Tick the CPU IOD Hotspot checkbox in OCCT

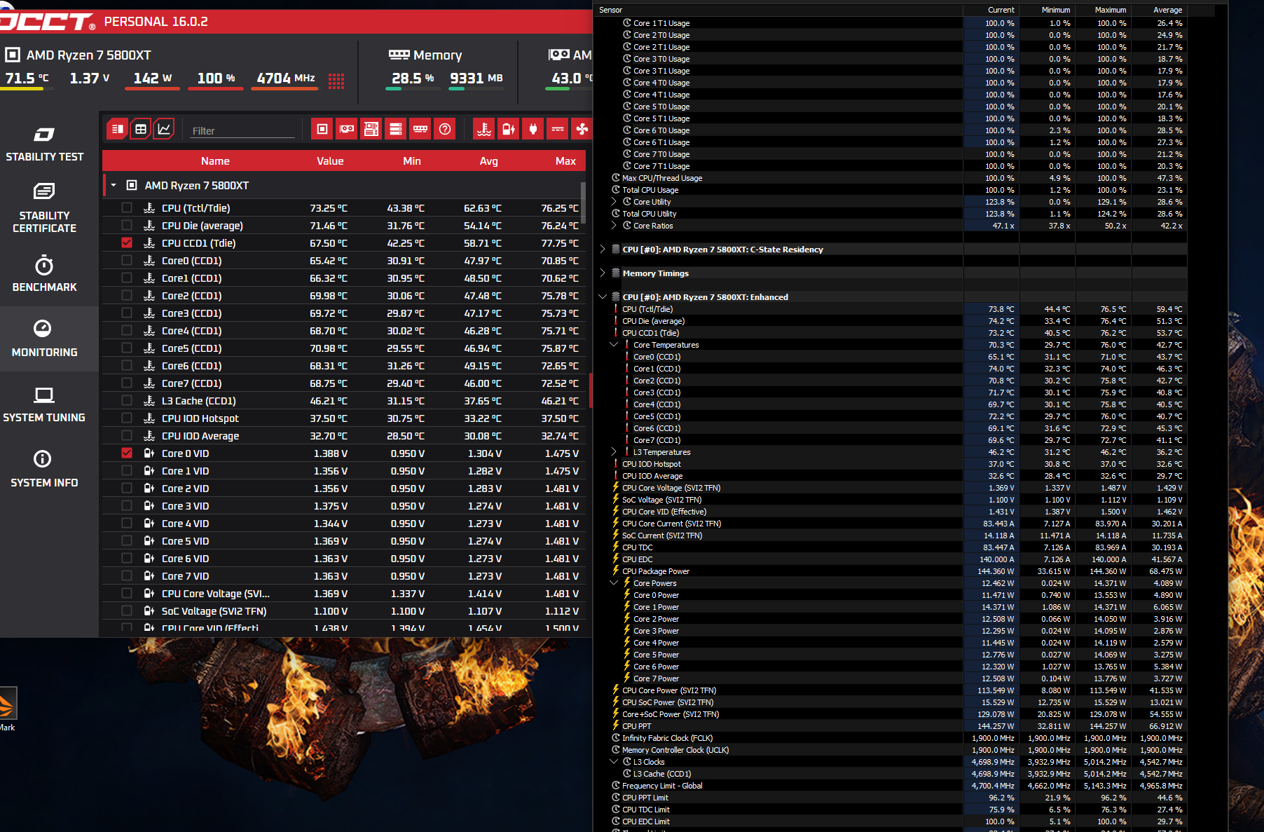127,418
